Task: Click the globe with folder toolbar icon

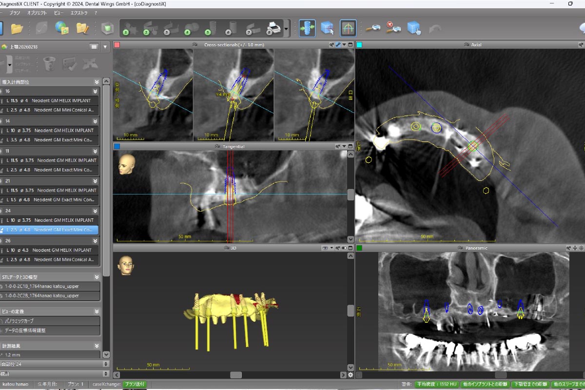Action: tap(61, 29)
